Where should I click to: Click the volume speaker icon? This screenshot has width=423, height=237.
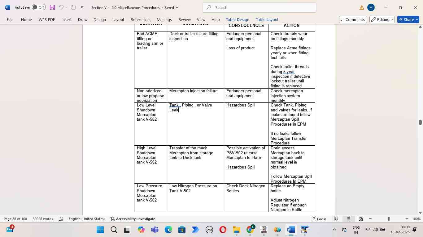(x=375, y=230)
